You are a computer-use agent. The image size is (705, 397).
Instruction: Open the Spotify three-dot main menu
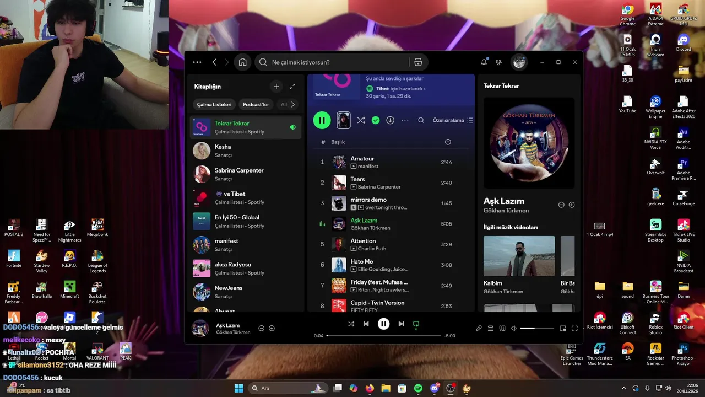click(197, 62)
